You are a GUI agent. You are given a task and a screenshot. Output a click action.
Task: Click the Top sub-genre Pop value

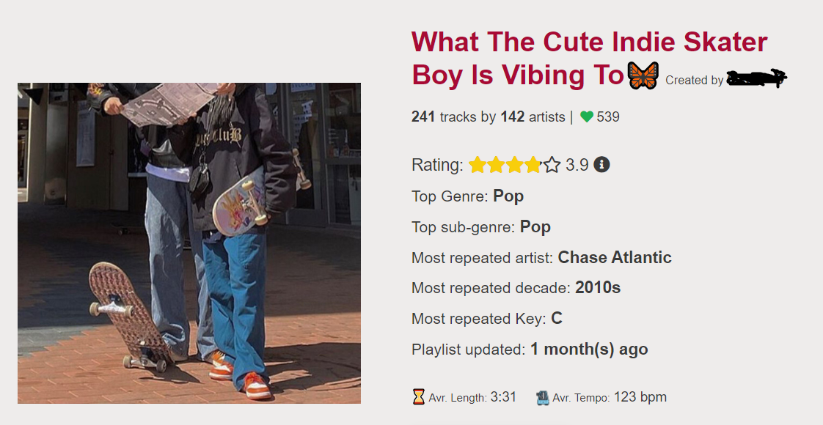(x=535, y=226)
